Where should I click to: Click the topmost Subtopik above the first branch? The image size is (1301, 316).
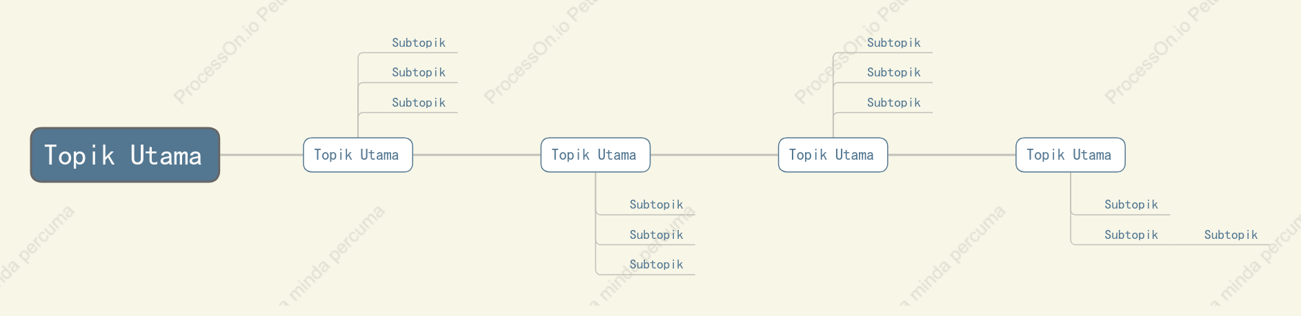419,43
